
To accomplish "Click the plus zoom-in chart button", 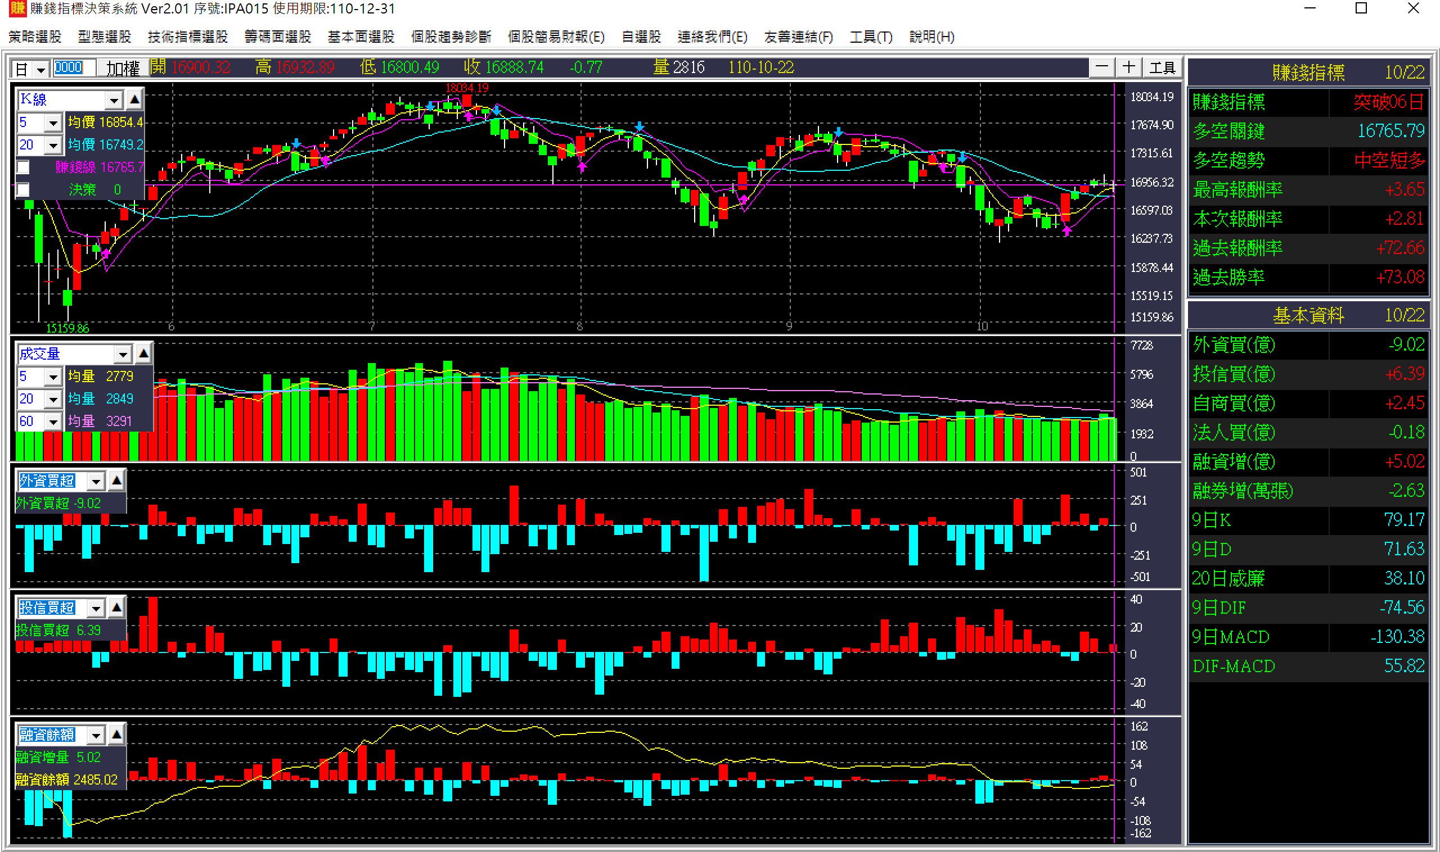I will 1128,67.
